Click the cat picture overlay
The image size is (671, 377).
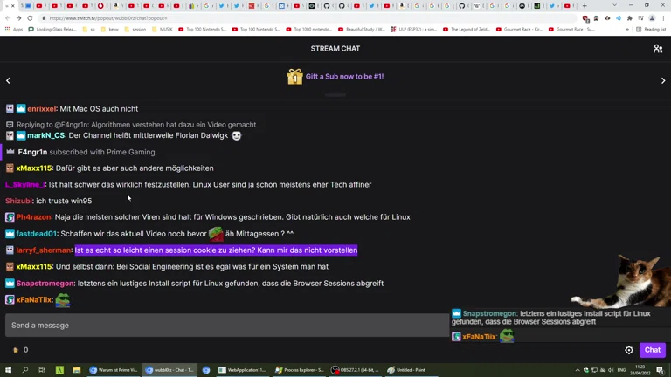623,282
